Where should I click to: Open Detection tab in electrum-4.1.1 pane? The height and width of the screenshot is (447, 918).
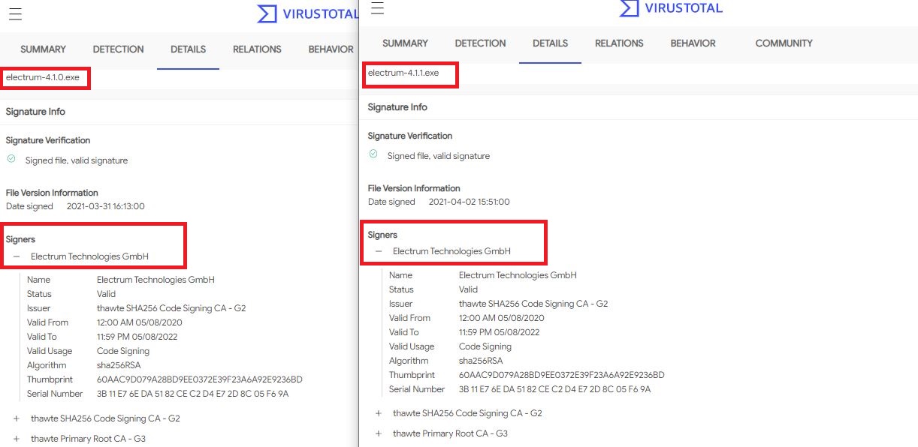coord(480,43)
